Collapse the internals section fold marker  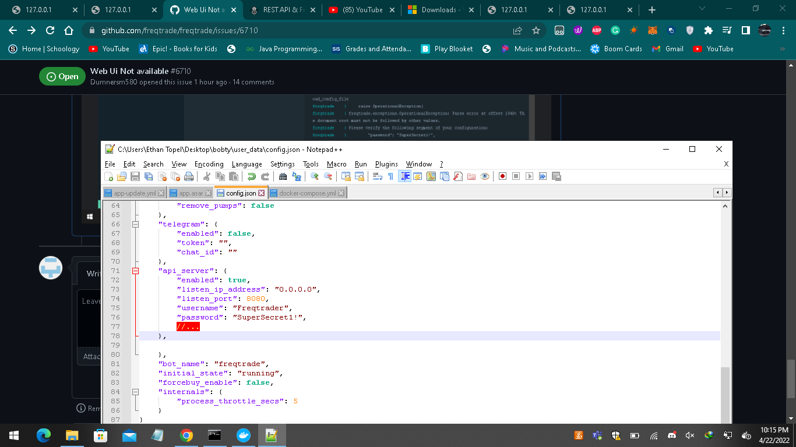(x=134, y=392)
